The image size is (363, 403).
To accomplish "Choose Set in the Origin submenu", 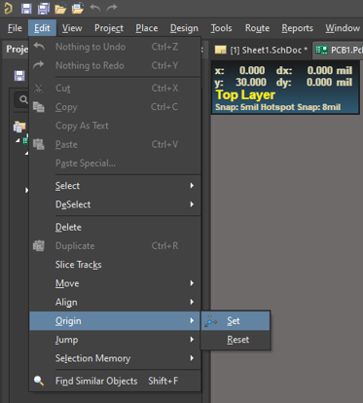I will pyautogui.click(x=236, y=321).
